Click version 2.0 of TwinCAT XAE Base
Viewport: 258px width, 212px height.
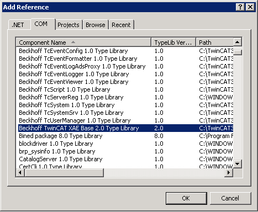pos(159,128)
